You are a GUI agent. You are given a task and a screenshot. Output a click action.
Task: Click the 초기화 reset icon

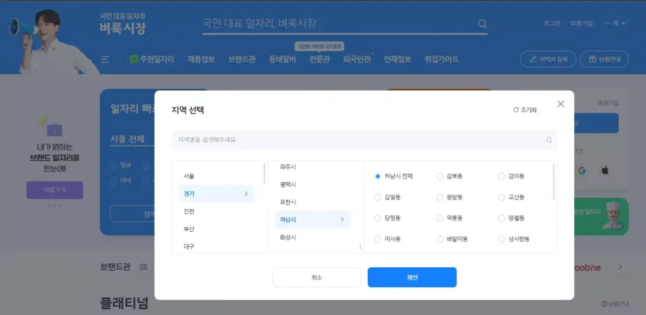515,110
